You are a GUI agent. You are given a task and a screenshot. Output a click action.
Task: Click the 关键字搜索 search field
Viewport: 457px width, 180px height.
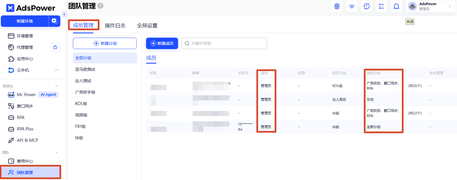pos(224,43)
